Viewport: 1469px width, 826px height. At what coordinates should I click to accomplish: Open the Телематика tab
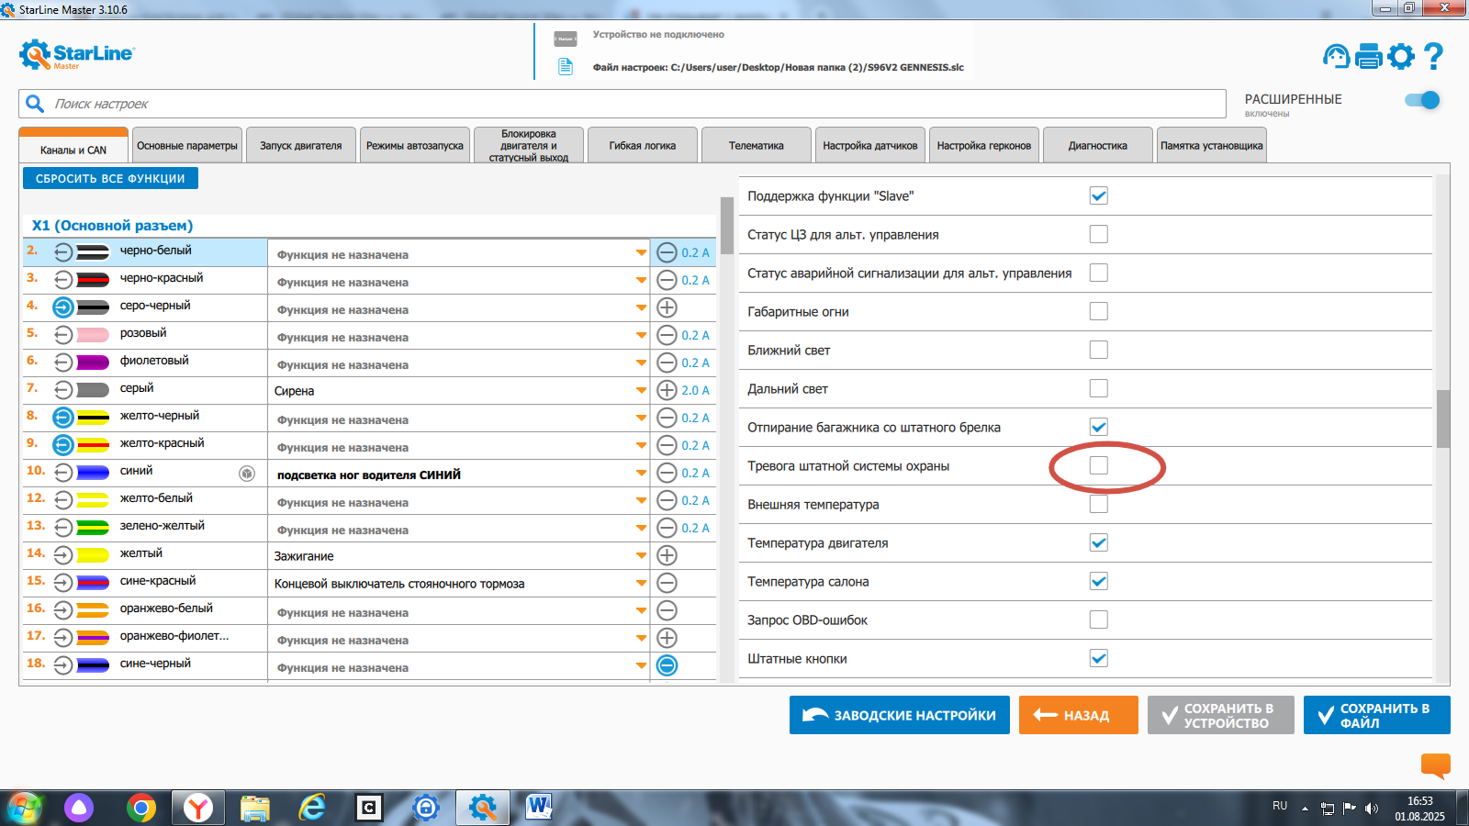(x=757, y=145)
